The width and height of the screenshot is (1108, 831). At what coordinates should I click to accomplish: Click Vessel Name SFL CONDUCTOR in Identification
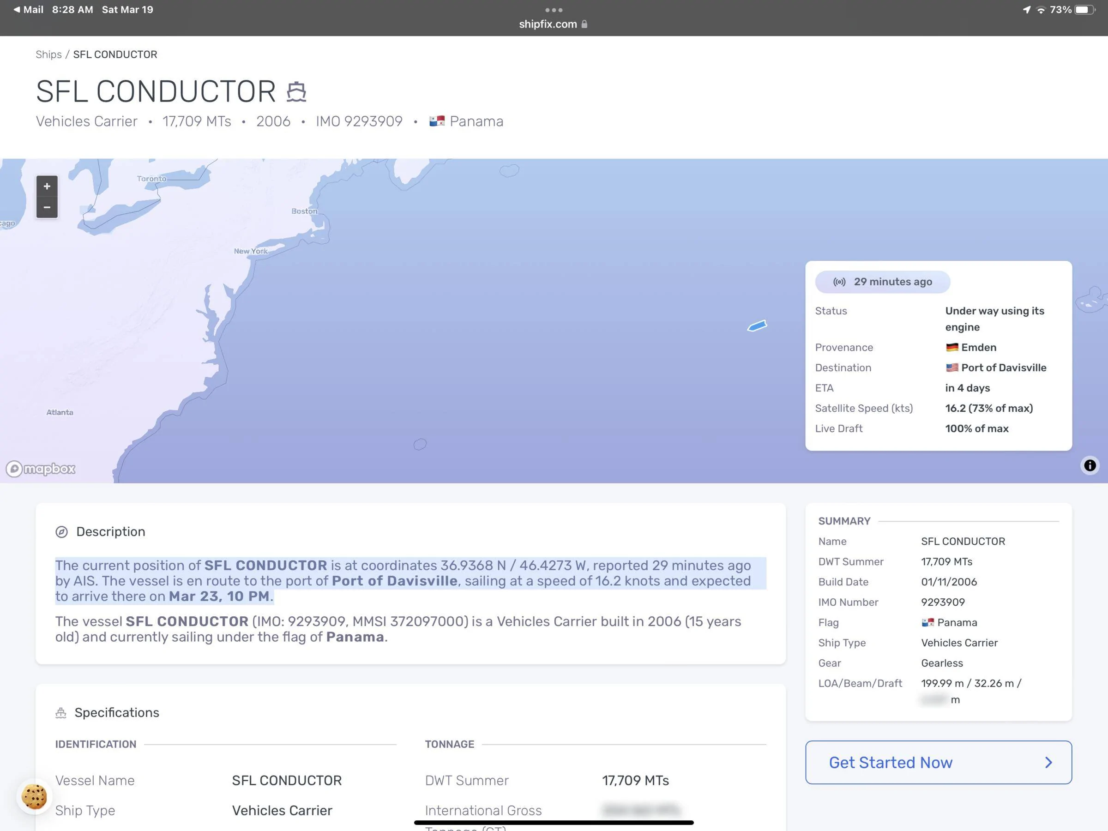click(287, 780)
